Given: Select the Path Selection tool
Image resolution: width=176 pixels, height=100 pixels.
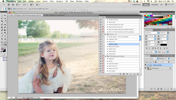Looking at the screenshot, I should pyautogui.click(x=2, y=39).
